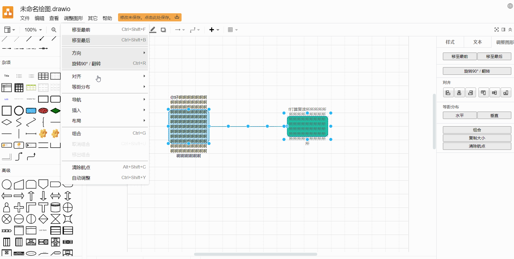Open the table insert dropdown

pyautogui.click(x=233, y=30)
